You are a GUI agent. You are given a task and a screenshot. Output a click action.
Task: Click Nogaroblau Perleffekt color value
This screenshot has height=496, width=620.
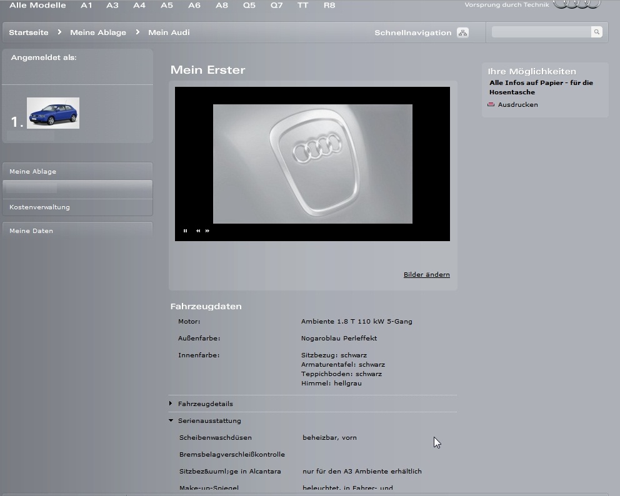click(339, 338)
